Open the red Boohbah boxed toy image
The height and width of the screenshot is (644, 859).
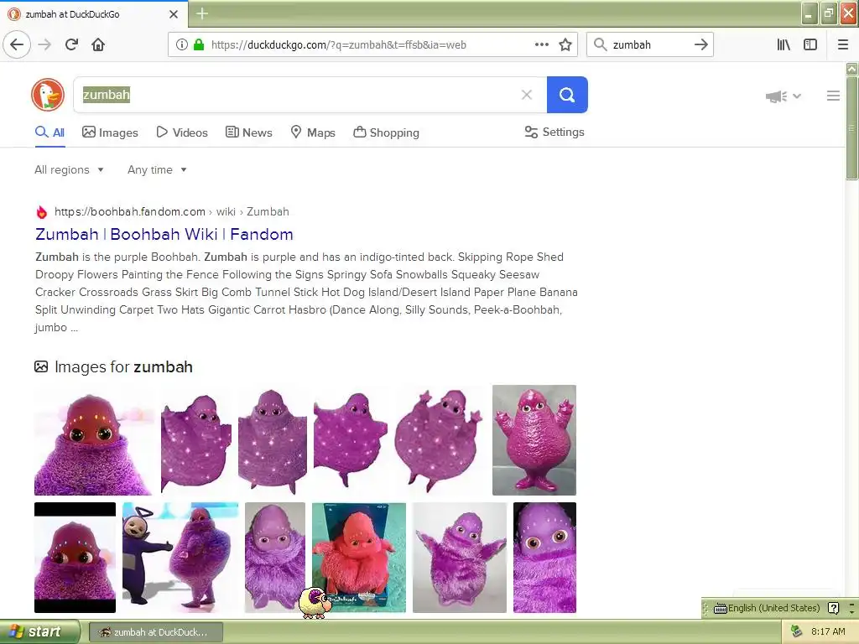tap(359, 558)
